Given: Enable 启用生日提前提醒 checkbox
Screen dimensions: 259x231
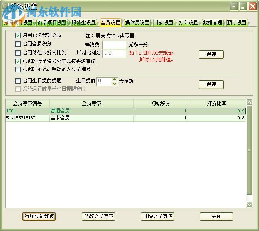Looking at the screenshot, I should (18, 81).
